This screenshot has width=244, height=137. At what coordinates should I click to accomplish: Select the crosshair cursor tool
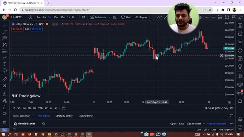tap(5, 25)
